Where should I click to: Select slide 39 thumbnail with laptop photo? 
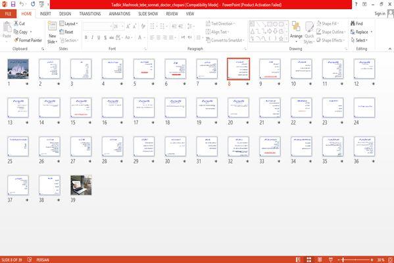pyautogui.click(x=81, y=185)
